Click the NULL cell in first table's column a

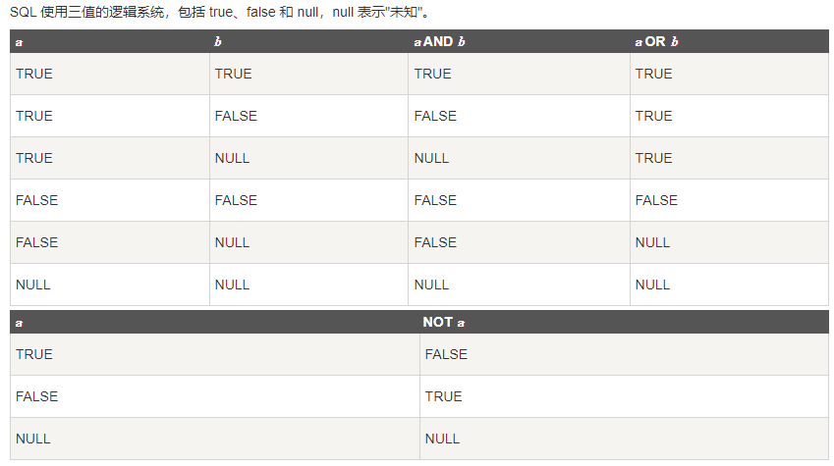[x=33, y=285]
